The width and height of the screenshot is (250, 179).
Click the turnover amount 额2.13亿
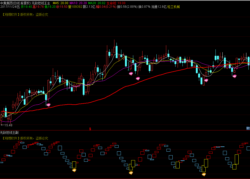point(89,7)
